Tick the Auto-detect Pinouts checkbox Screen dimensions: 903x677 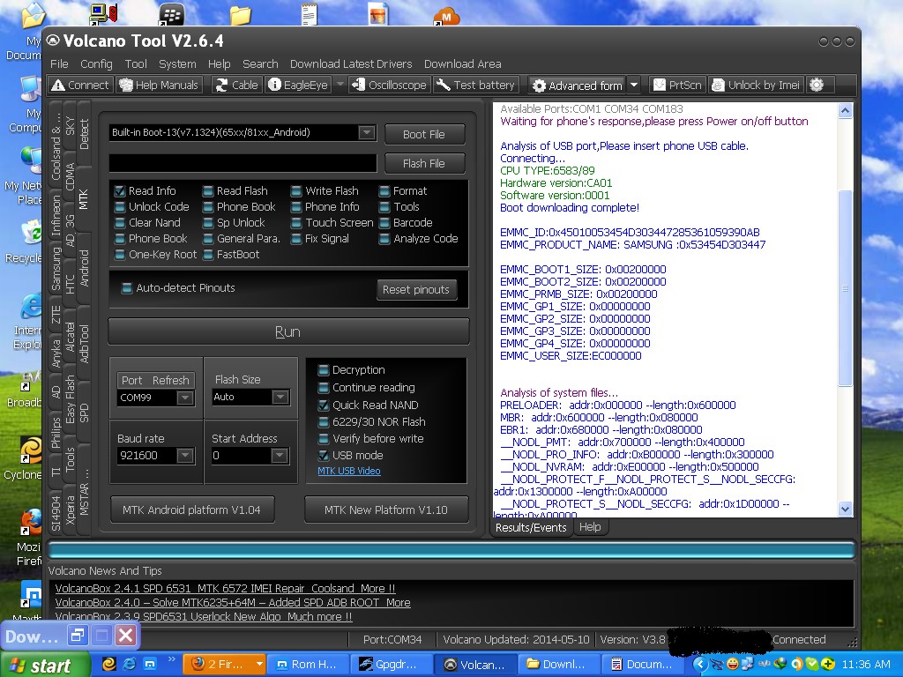pyautogui.click(x=127, y=288)
